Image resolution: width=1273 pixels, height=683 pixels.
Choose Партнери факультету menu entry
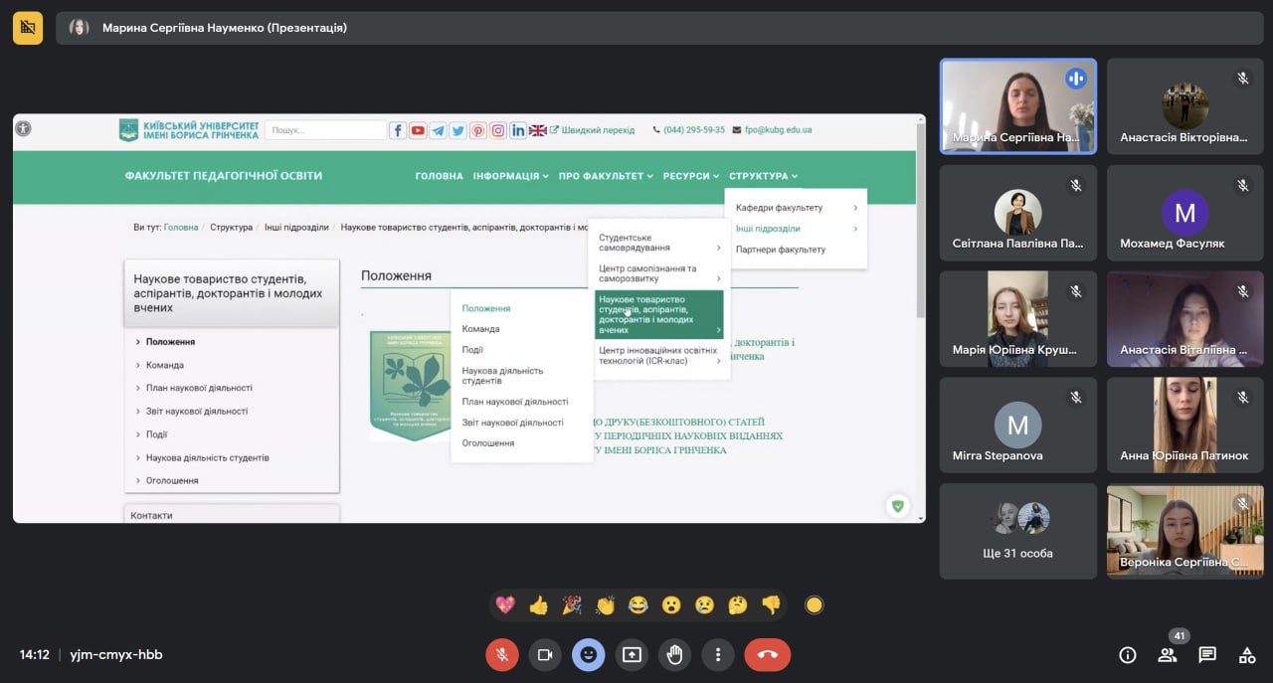780,250
